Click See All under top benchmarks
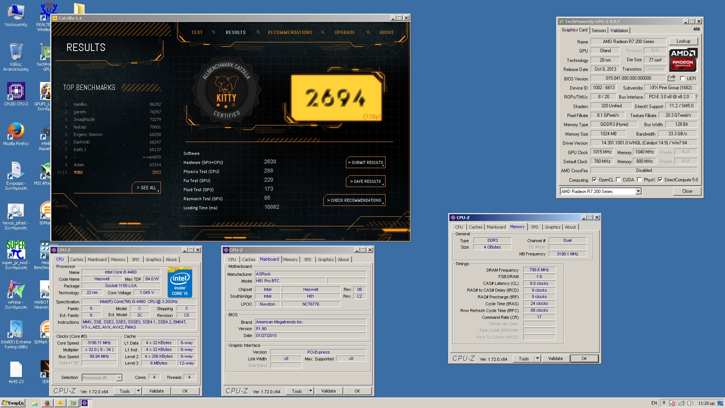This screenshot has width=725, height=408. [147, 188]
